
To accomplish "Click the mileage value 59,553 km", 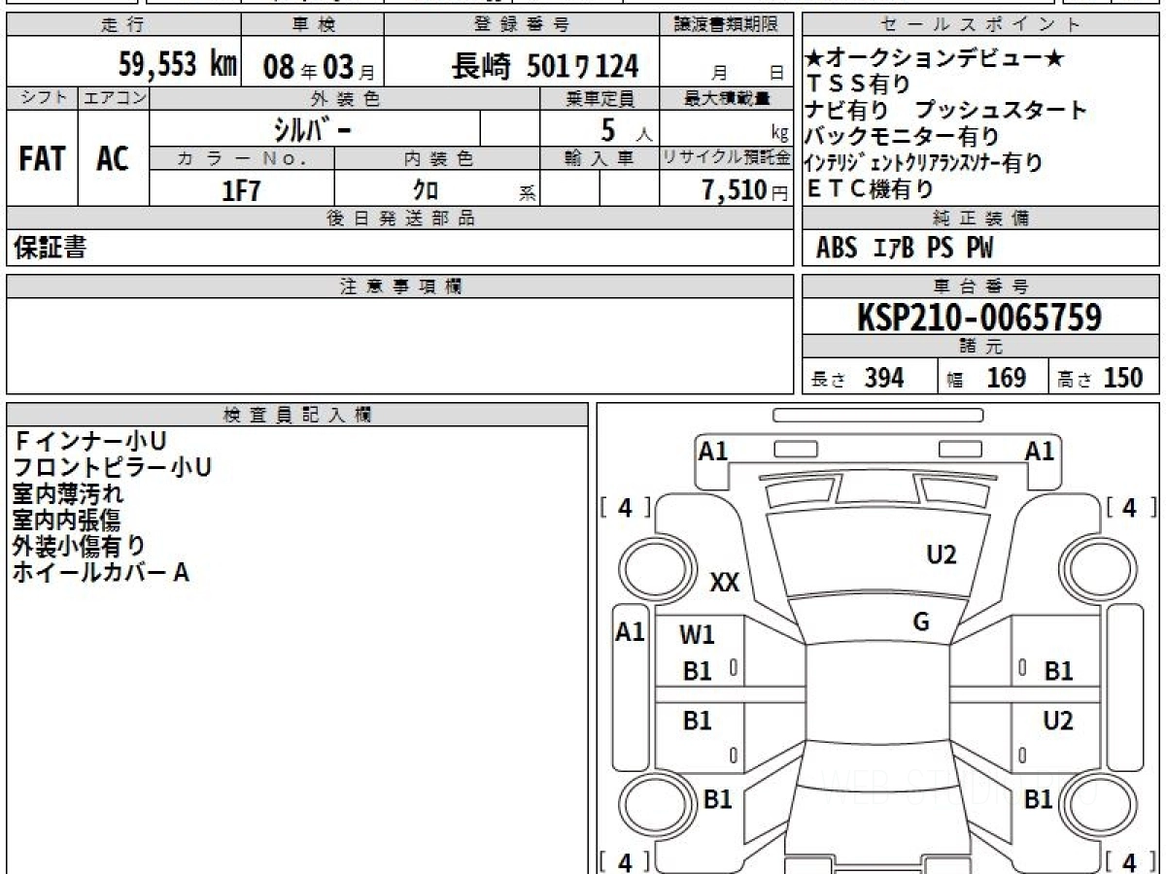I will pos(178,65).
